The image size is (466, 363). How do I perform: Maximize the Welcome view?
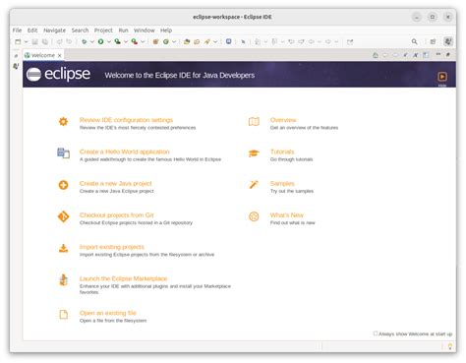pyautogui.click(x=448, y=54)
